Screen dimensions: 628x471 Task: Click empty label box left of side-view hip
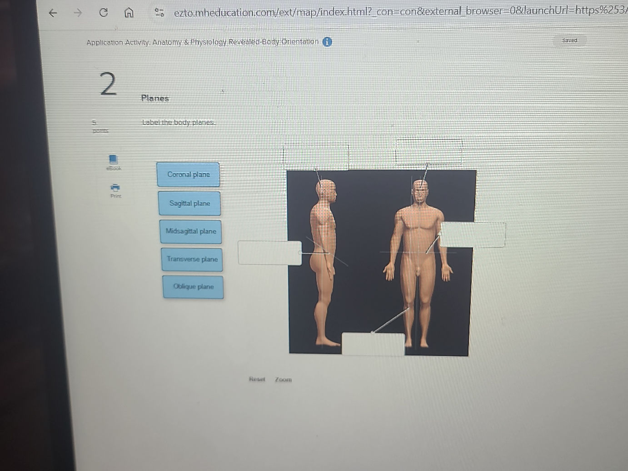pyautogui.click(x=269, y=253)
